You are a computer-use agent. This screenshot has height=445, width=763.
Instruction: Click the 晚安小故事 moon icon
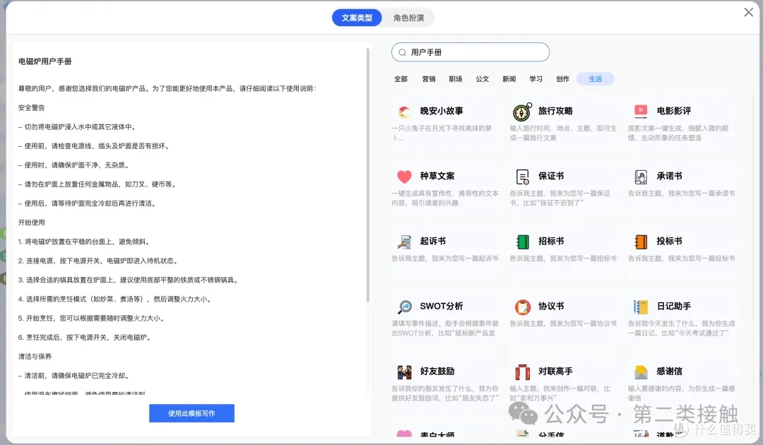[404, 112]
